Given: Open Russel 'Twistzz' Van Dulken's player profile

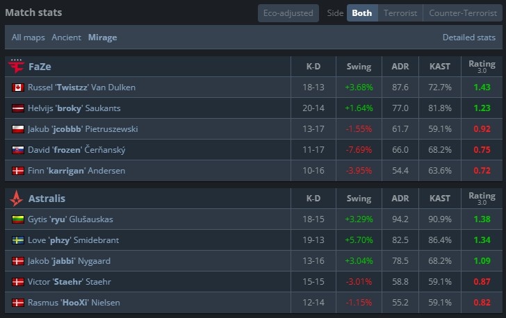Looking at the screenshot, I should 81,87.
